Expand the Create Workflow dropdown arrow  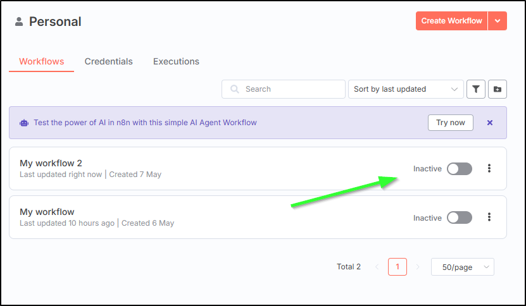coord(498,21)
